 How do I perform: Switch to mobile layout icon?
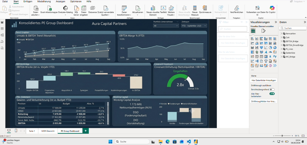(16, 131)
